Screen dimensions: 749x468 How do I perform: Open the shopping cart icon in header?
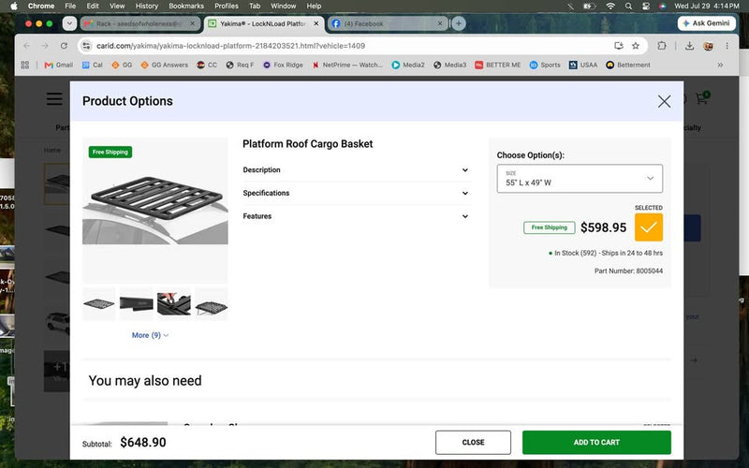(701, 98)
